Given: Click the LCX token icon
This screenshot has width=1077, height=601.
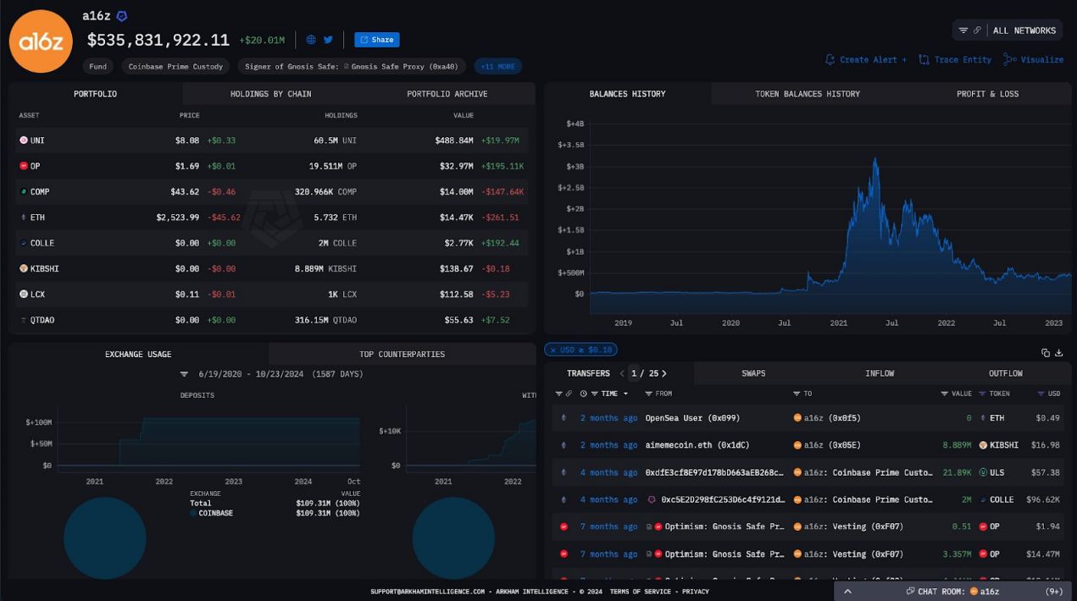Looking at the screenshot, I should pyautogui.click(x=24, y=295).
